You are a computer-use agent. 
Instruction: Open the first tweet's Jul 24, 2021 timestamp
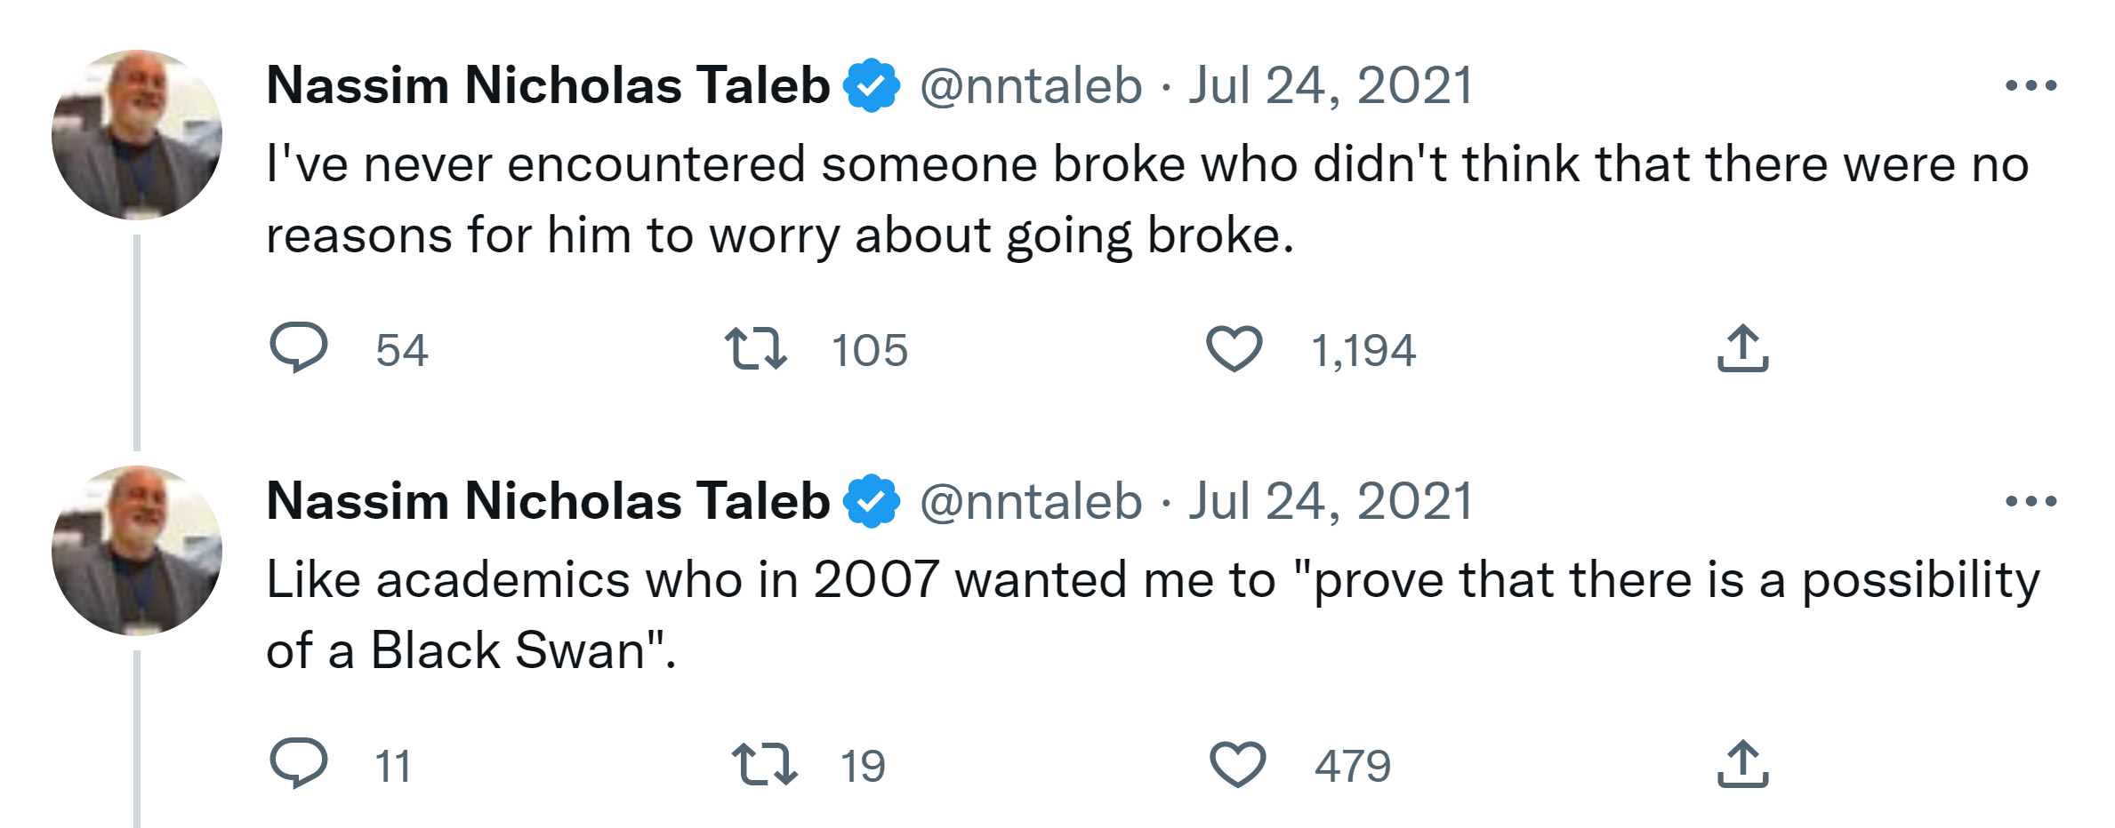[1331, 86]
